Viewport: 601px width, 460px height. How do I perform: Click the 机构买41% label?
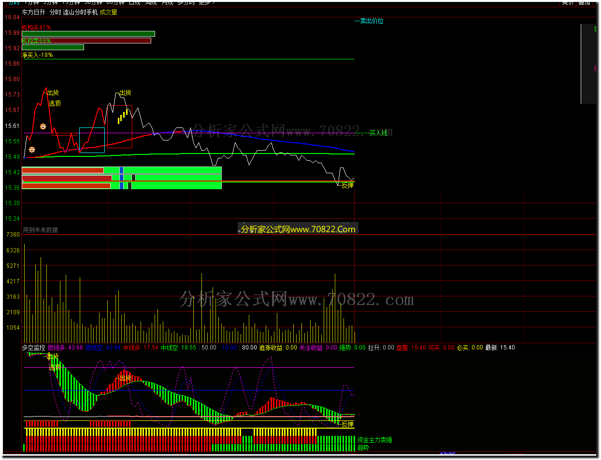pos(36,28)
